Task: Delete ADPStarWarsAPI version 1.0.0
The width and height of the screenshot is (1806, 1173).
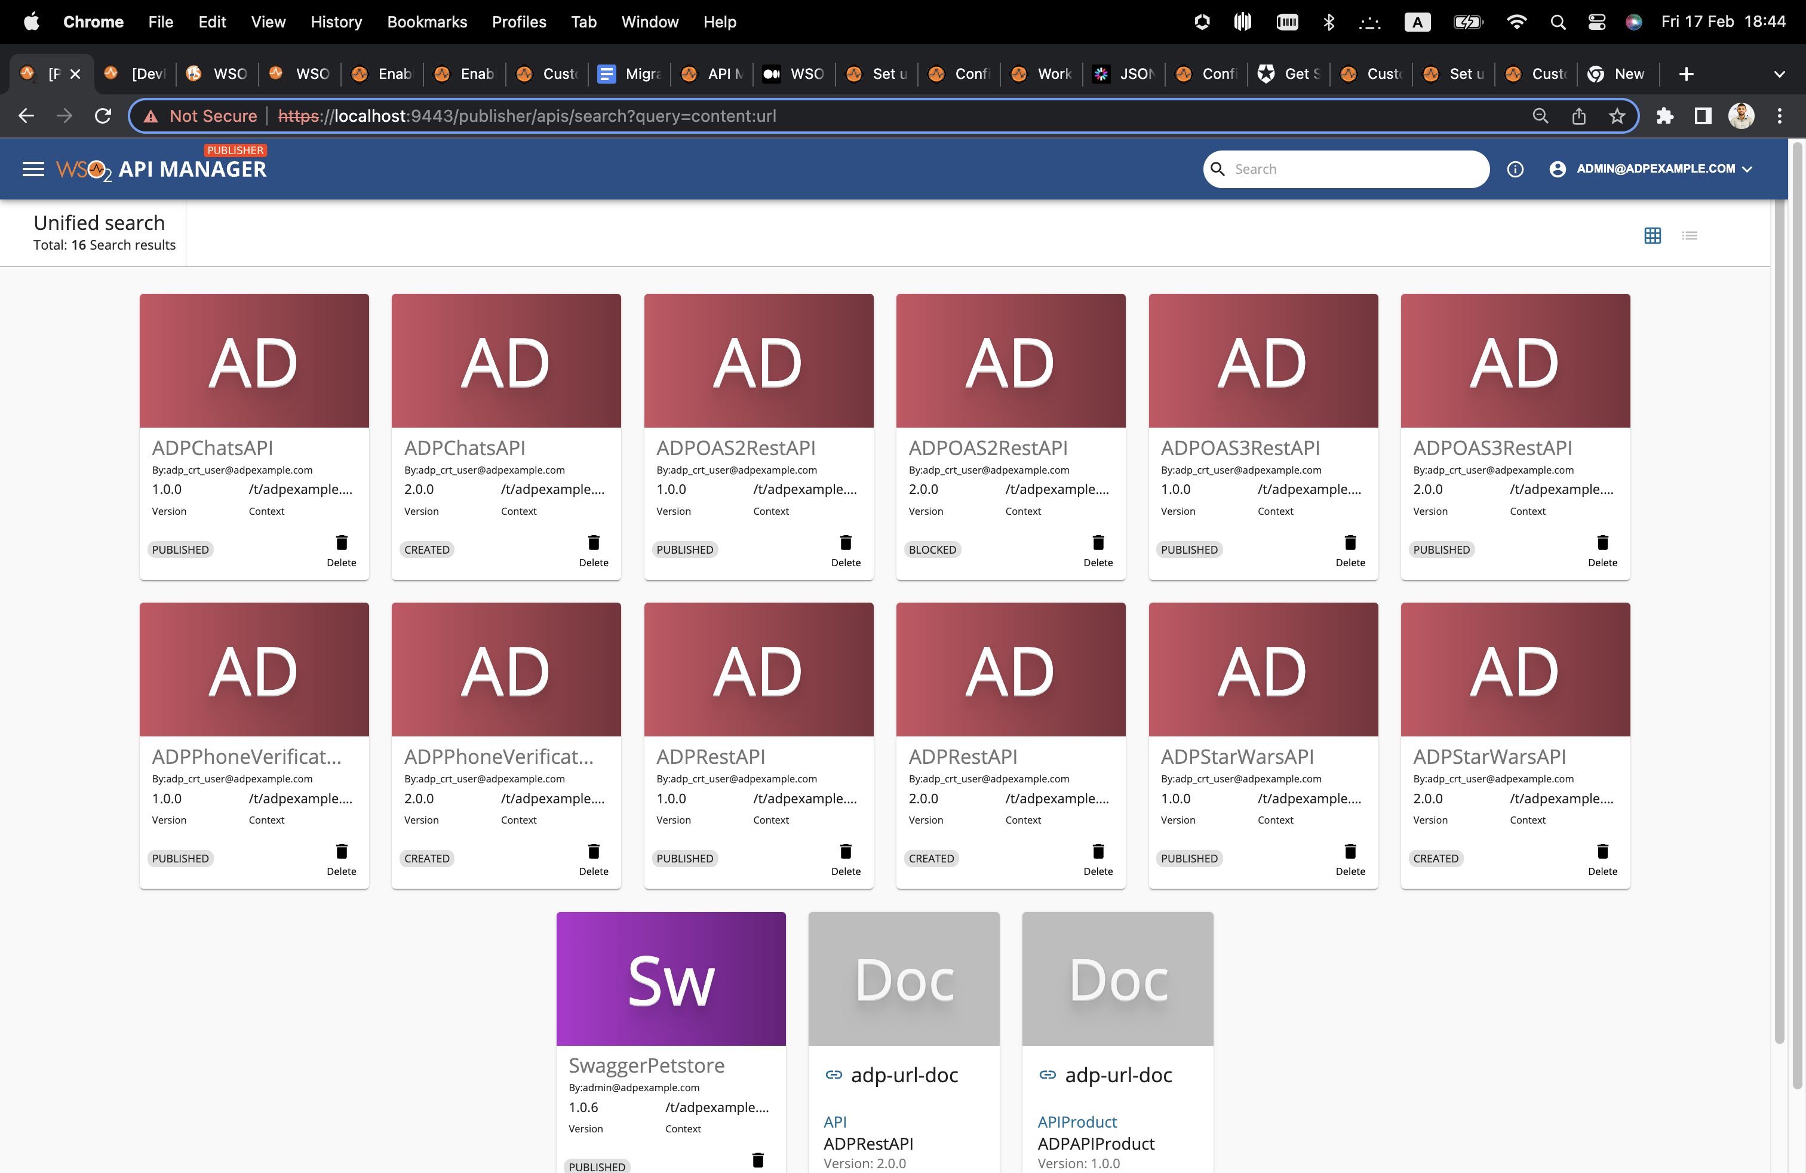Action: tap(1350, 859)
